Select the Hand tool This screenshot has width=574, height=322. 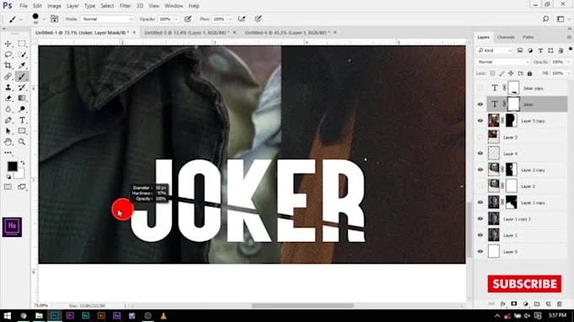click(8, 142)
